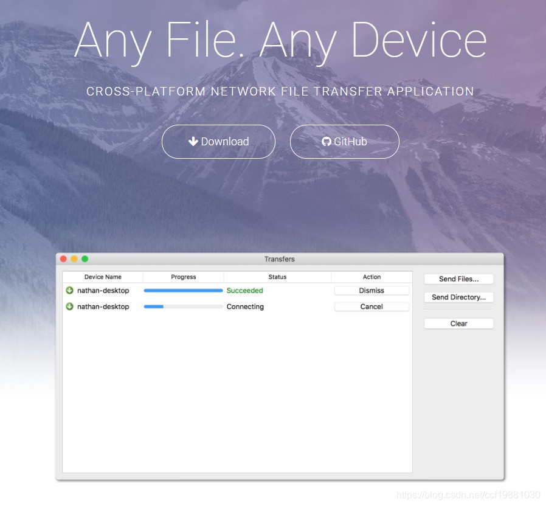Select nathan-desktop in the Connecting row

[103, 307]
